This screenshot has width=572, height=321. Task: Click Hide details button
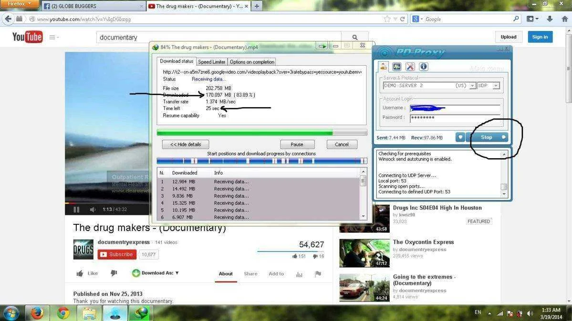tap(185, 145)
